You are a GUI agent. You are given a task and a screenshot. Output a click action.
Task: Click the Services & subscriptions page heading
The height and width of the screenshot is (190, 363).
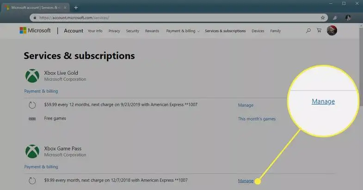click(x=79, y=56)
